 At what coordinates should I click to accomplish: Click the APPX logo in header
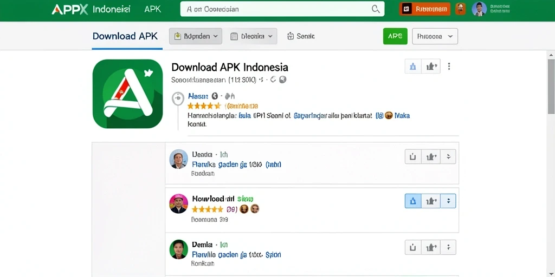point(70,9)
